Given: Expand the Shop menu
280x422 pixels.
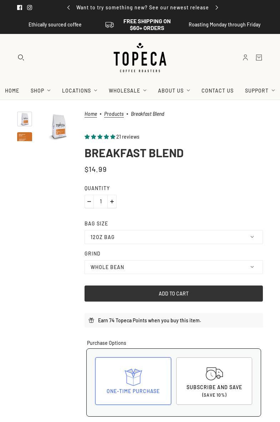Looking at the screenshot, I should click(x=40, y=91).
